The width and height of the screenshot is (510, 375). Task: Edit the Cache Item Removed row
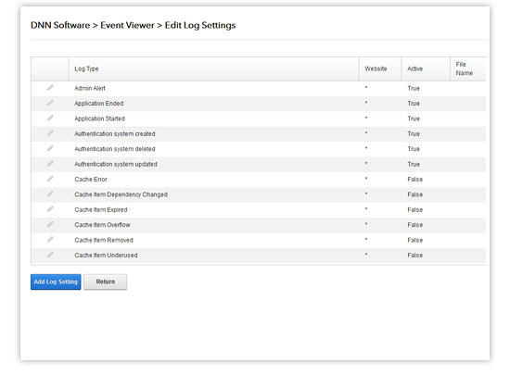(50, 240)
